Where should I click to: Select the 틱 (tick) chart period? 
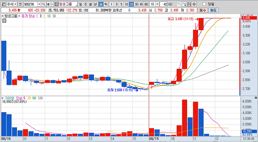tap(106, 4)
